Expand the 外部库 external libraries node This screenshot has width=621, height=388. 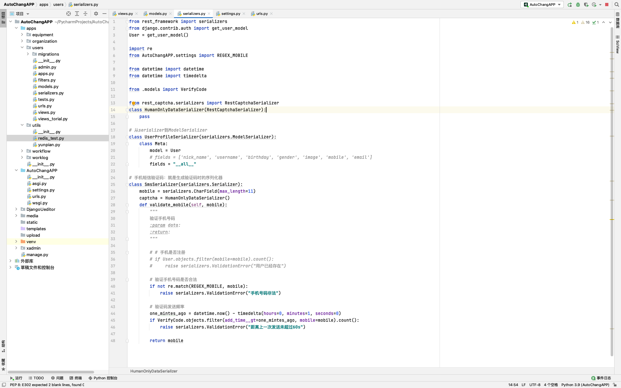point(11,261)
